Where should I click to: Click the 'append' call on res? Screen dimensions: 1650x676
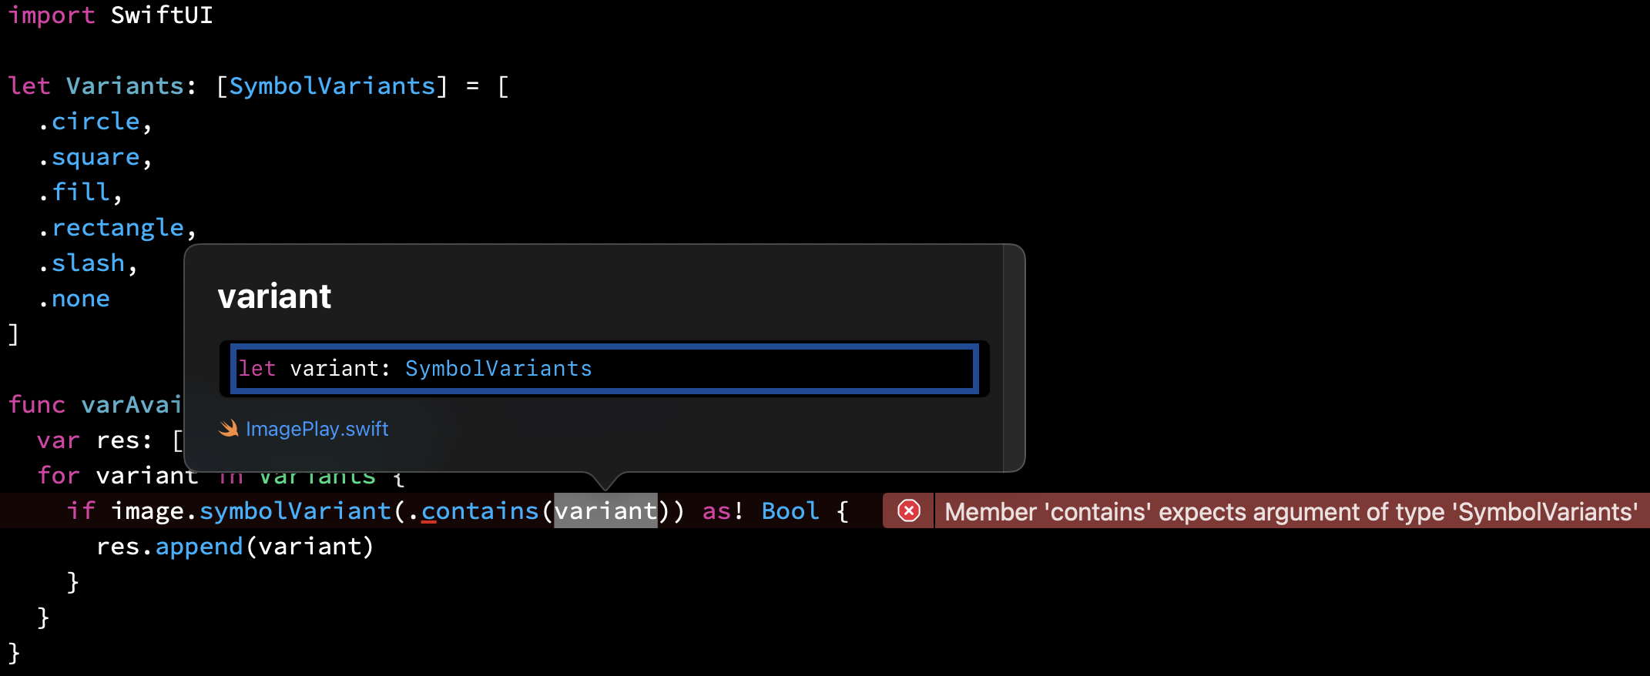(199, 546)
